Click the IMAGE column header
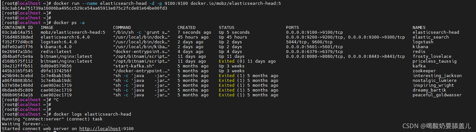The width and height of the screenshot is (476, 132). tap(47, 28)
